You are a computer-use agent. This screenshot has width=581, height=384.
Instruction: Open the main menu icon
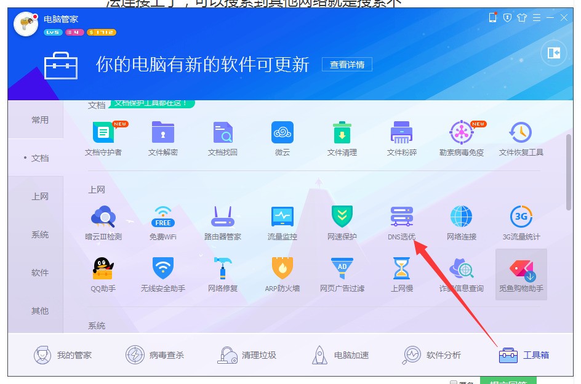[536, 17]
